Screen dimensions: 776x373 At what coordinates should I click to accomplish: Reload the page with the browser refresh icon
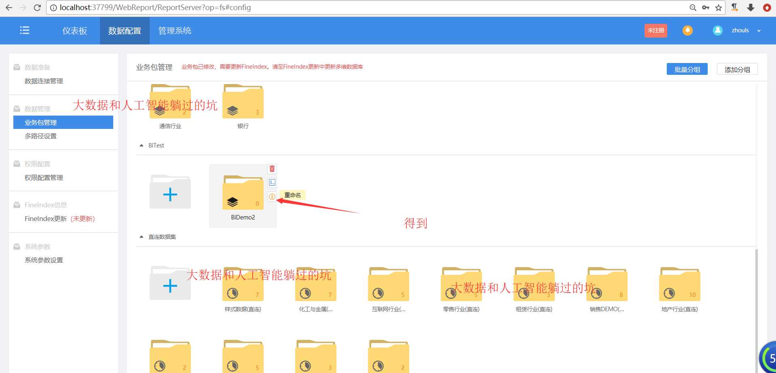click(37, 8)
